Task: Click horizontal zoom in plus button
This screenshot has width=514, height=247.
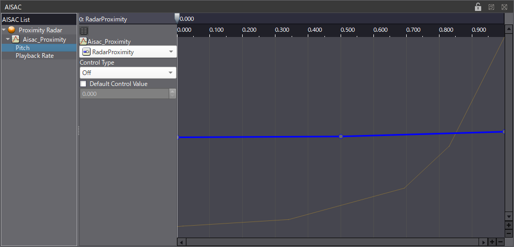Action: [492, 242]
